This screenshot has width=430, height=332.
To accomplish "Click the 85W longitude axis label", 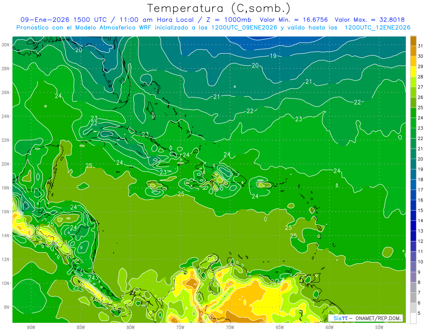I will 81,327.
